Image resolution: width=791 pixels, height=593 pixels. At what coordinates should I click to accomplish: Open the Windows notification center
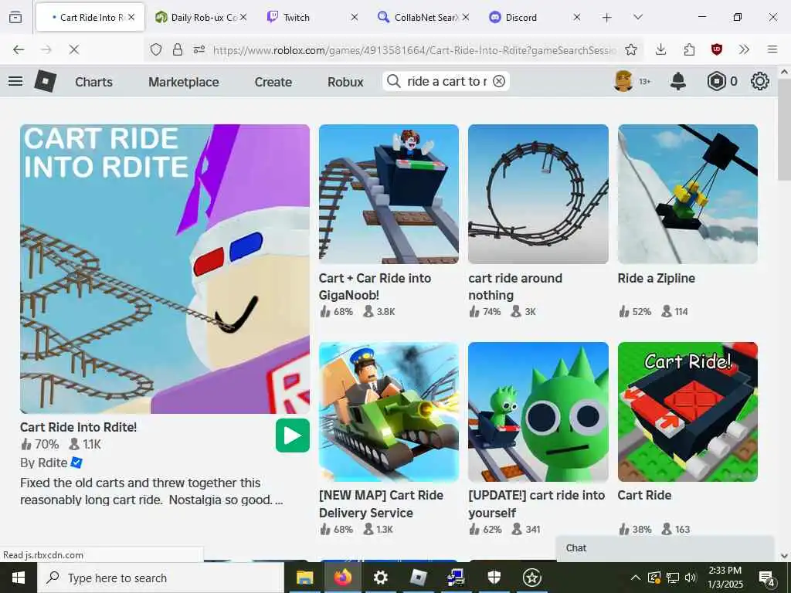tap(767, 578)
